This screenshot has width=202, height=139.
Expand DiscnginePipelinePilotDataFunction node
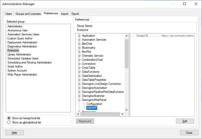[79, 92]
